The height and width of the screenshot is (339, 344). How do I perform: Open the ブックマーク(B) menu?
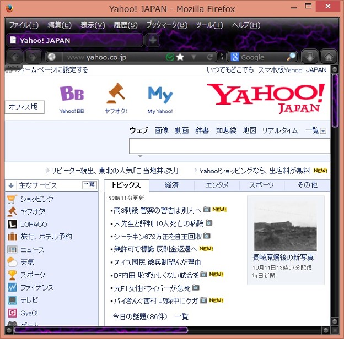tap(167, 25)
